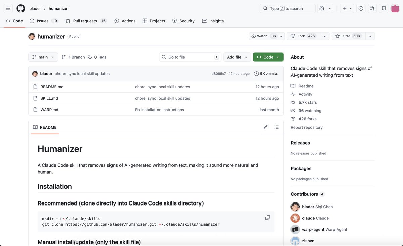
Task: Click the Go to file search field
Action: click(x=190, y=57)
